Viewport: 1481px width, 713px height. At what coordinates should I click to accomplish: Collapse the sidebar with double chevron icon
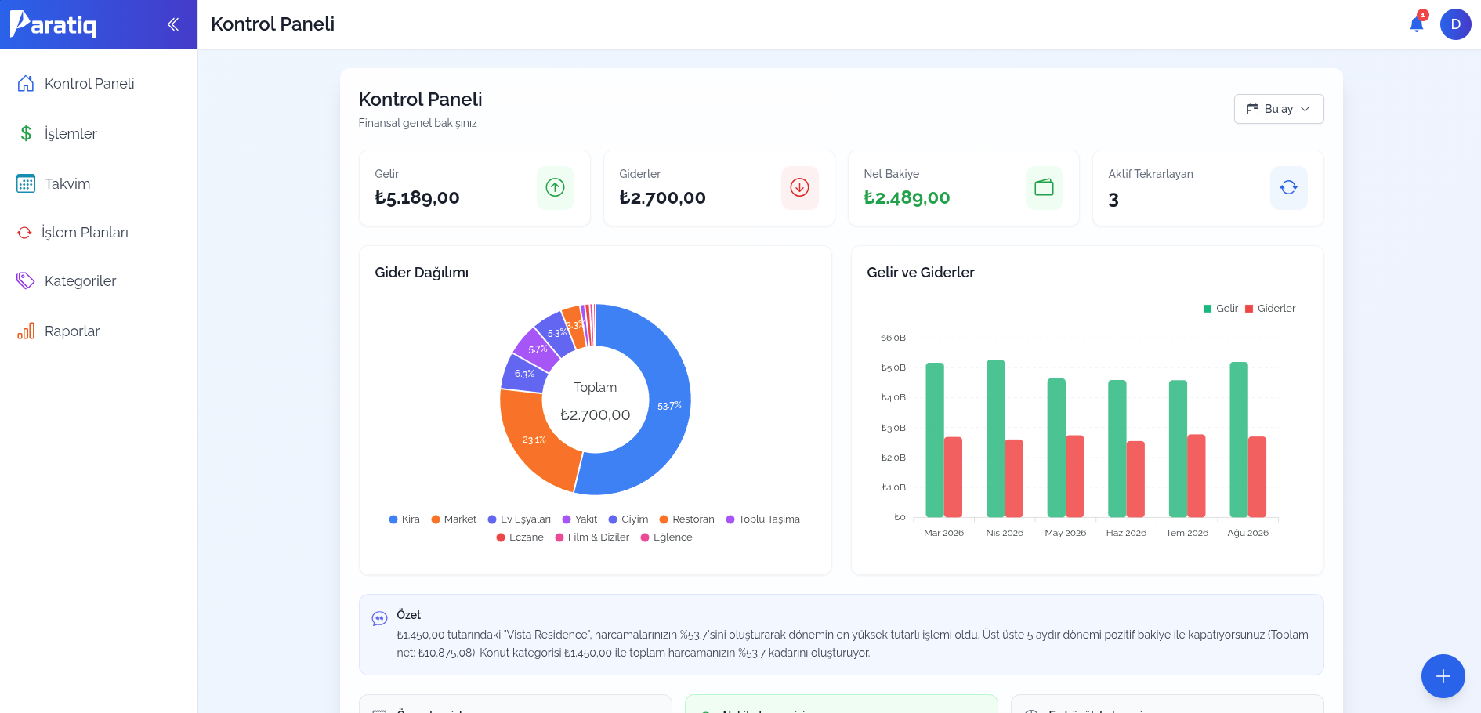[x=173, y=24]
